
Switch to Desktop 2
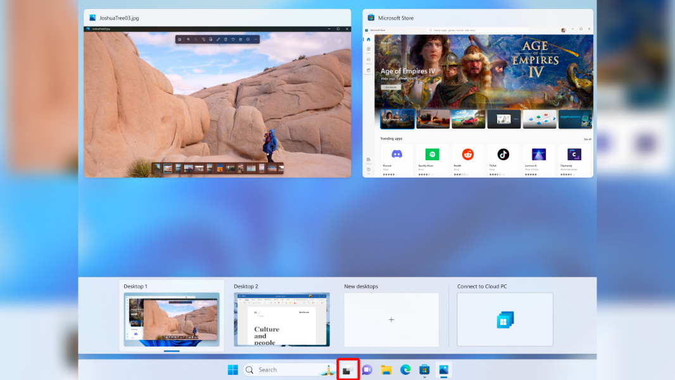(282, 319)
